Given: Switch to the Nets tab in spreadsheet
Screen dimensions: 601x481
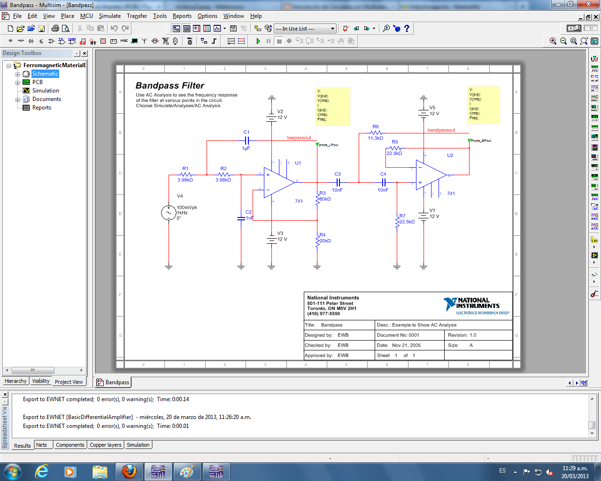Looking at the screenshot, I should (42, 445).
